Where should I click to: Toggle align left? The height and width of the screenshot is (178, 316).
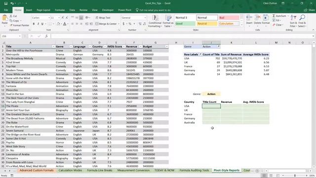[73, 24]
